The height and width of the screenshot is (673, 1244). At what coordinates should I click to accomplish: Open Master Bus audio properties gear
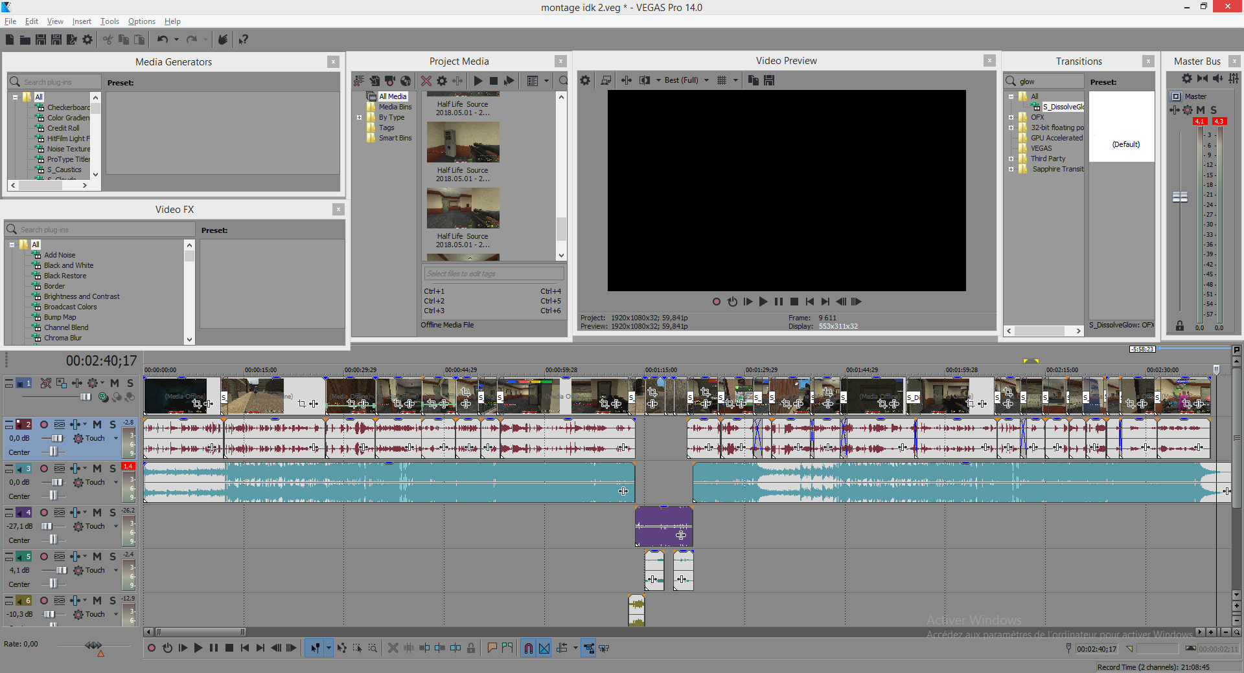pyautogui.click(x=1186, y=78)
